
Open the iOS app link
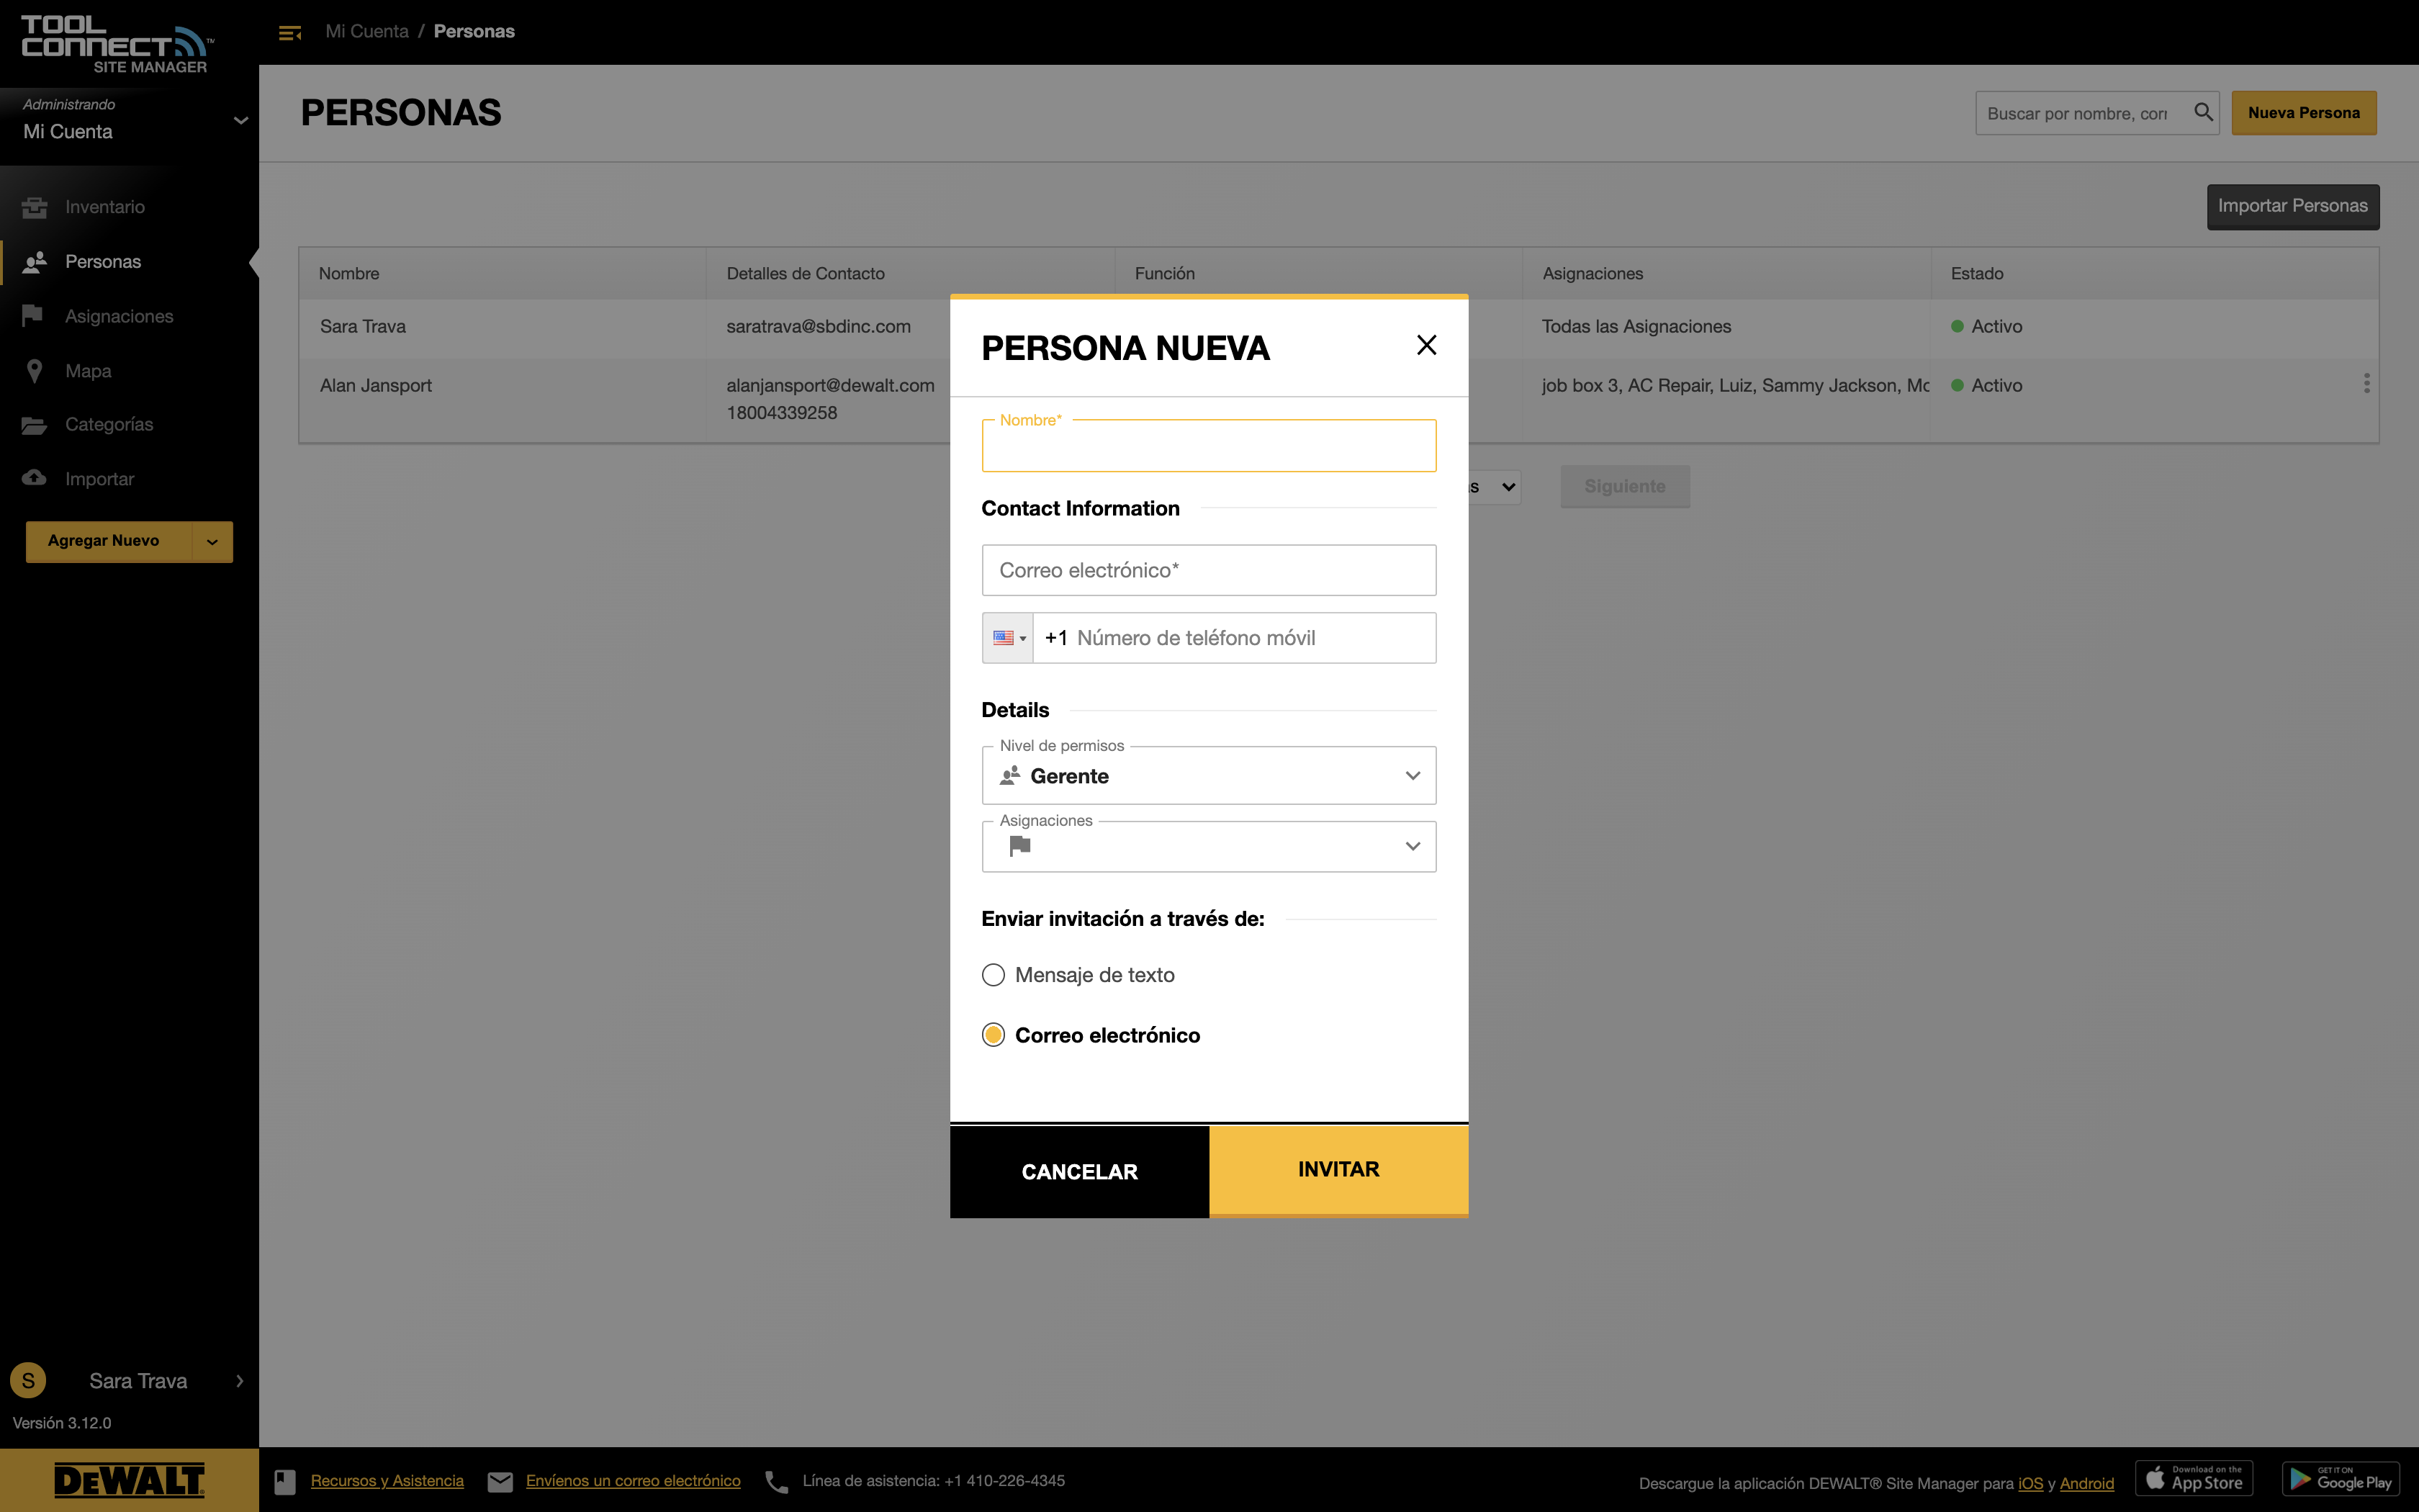coord(2030,1483)
